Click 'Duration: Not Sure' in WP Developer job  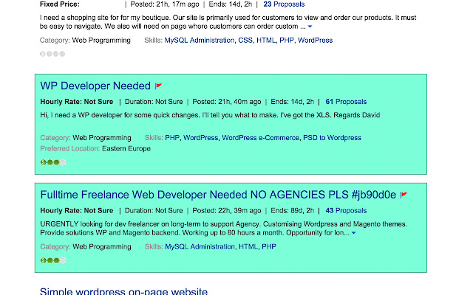[x=154, y=102]
